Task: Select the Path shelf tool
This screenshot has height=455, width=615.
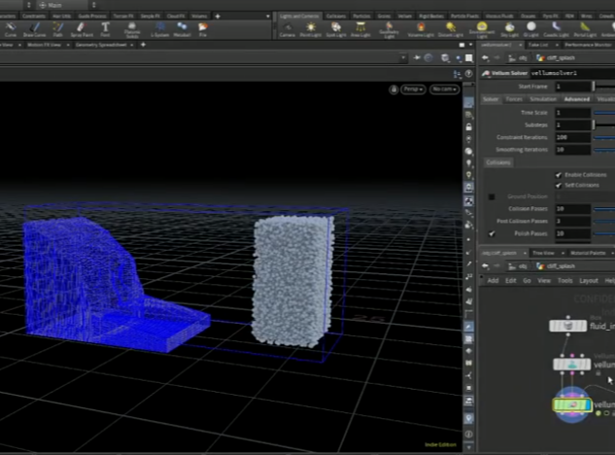Action: tap(57, 29)
